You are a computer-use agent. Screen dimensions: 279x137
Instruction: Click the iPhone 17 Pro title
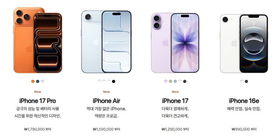point(37,101)
